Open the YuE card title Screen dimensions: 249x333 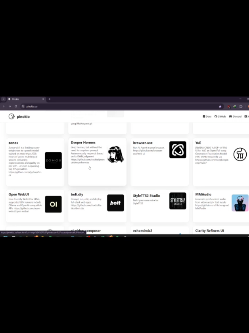(x=198, y=143)
